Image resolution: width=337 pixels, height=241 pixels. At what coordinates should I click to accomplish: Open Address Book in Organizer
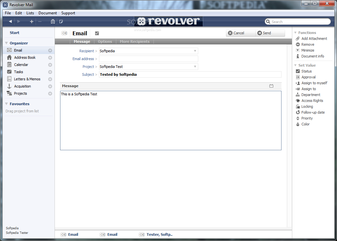(25, 57)
